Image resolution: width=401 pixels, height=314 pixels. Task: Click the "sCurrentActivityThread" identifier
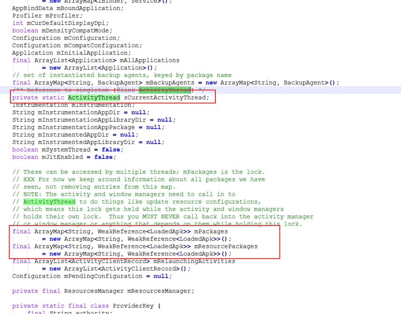pos(165,97)
